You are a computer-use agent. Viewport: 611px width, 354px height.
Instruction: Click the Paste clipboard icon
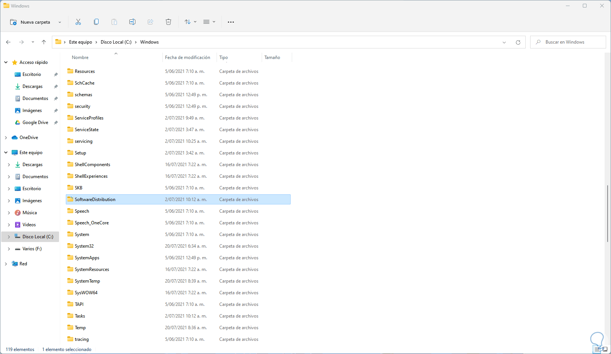click(114, 22)
